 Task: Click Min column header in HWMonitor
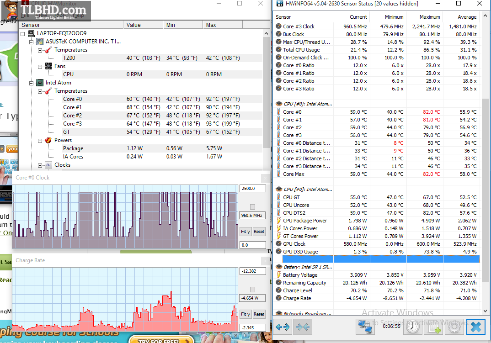(183, 25)
